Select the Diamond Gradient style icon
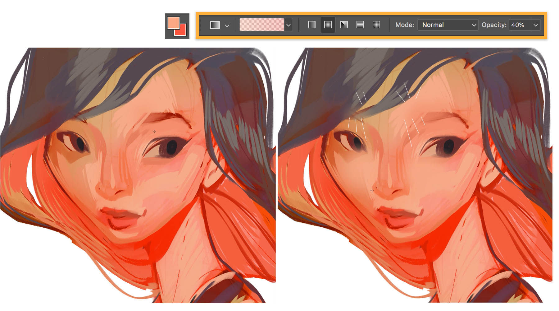This screenshot has width=559, height=311. tap(376, 25)
